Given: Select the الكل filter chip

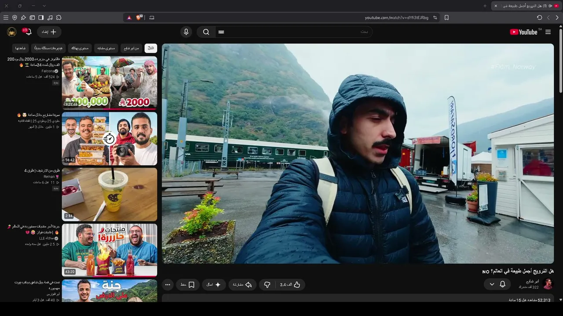Looking at the screenshot, I should 151,48.
